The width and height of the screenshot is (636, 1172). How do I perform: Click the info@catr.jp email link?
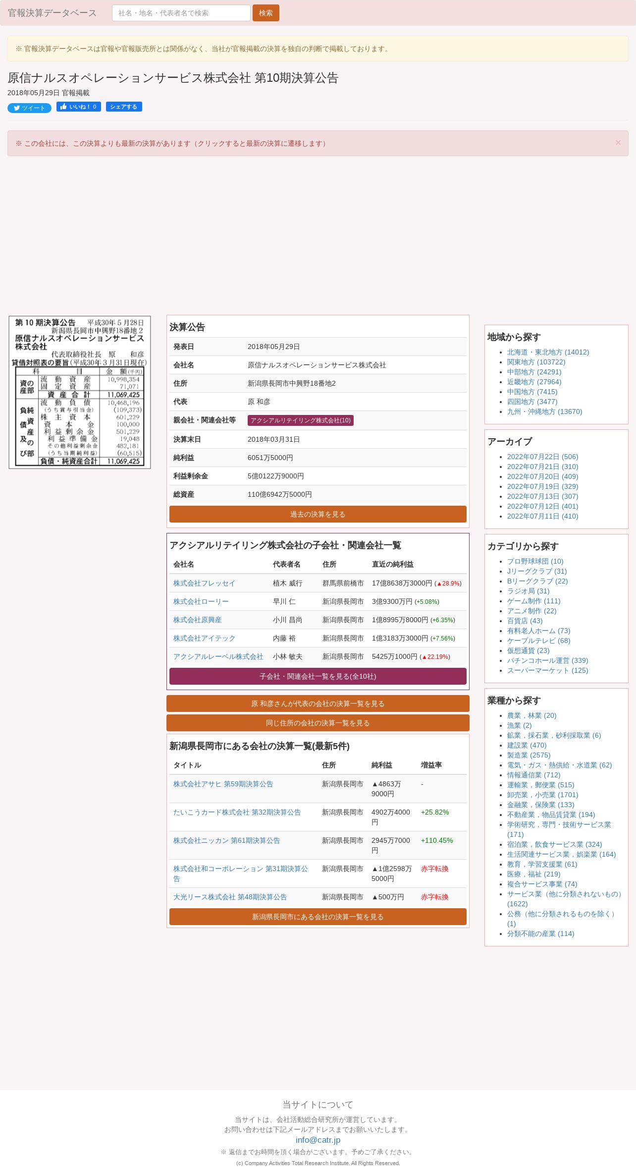click(318, 1140)
